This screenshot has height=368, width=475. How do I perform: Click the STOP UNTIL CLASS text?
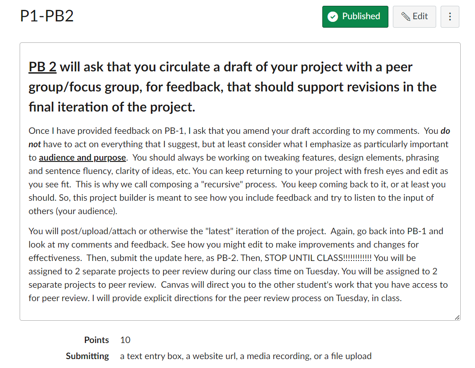(318, 258)
